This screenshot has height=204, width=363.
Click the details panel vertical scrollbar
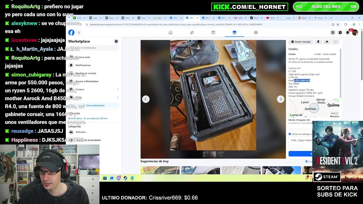coord(340,74)
